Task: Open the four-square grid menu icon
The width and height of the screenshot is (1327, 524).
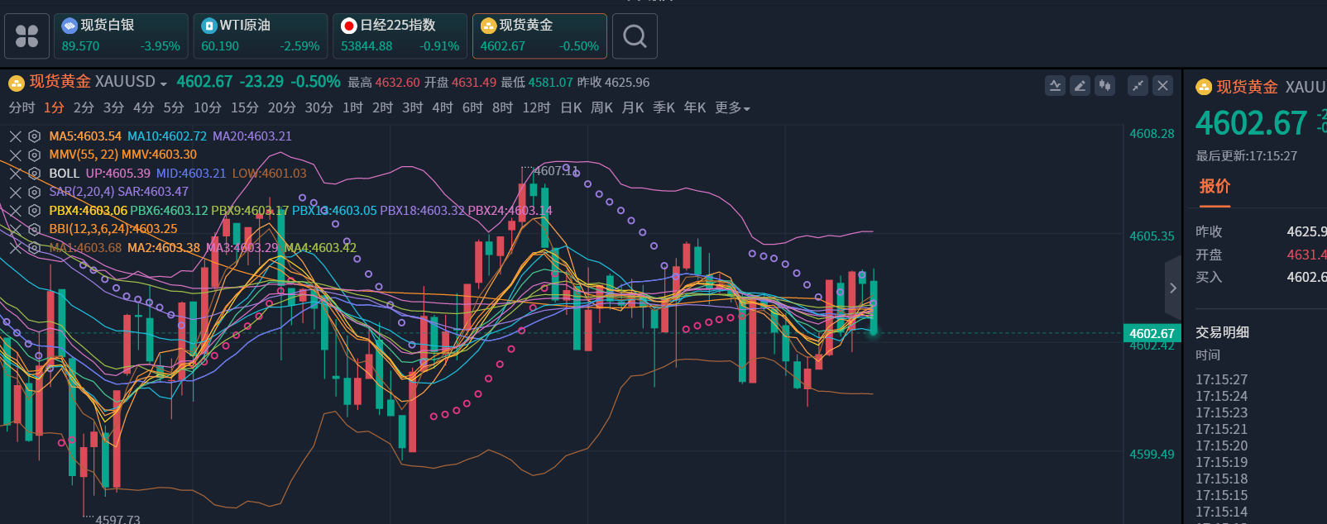Action: [x=26, y=36]
